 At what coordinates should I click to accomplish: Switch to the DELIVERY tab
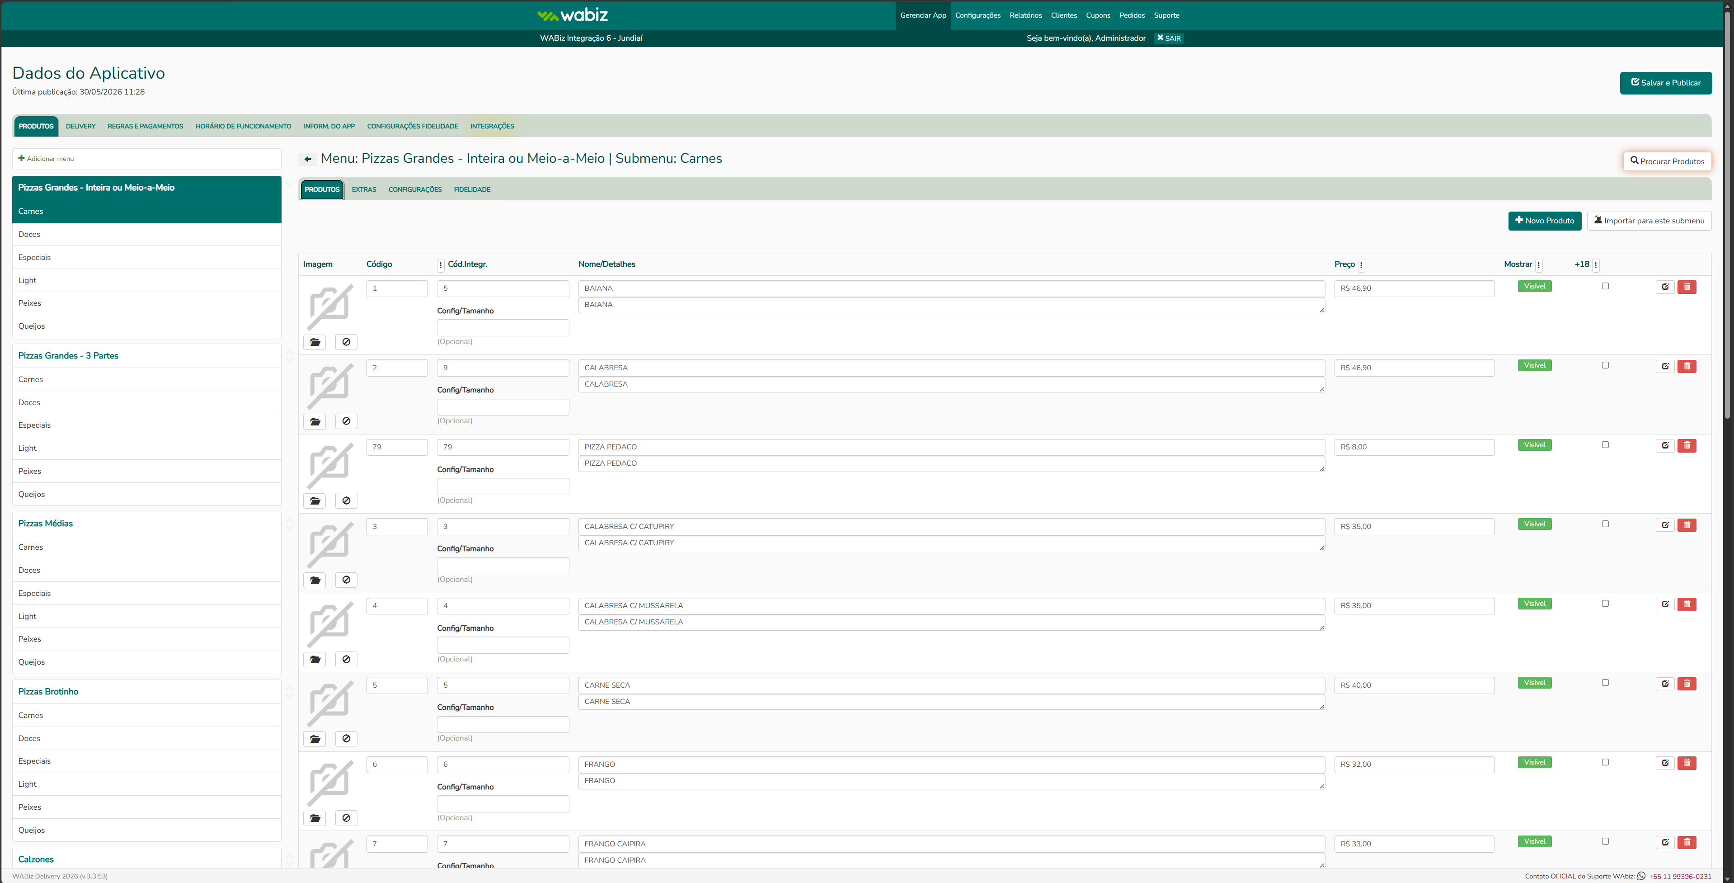(81, 127)
